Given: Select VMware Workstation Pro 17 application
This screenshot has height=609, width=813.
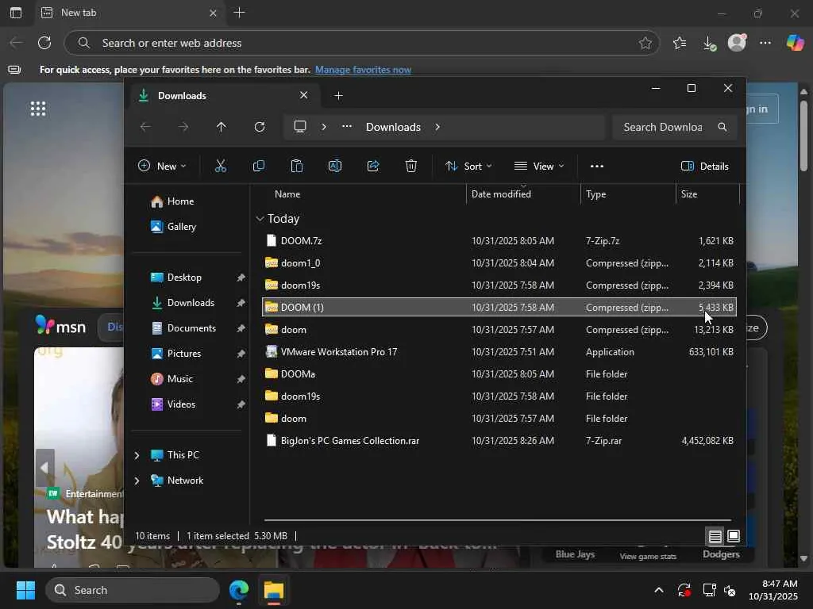Looking at the screenshot, I should (x=499, y=352).
